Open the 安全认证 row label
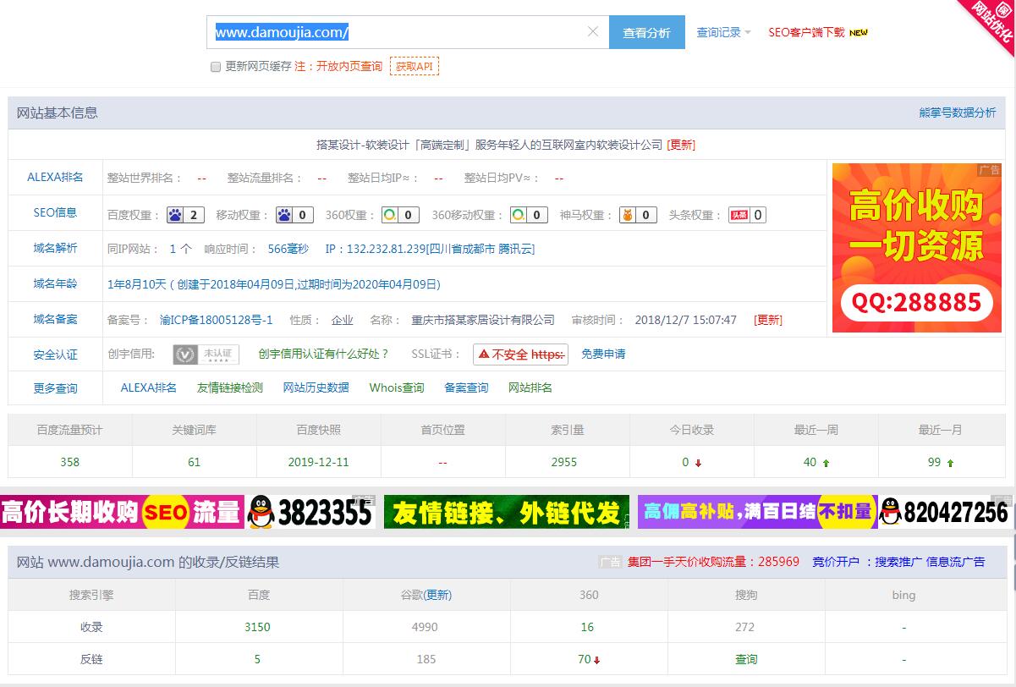The width and height of the screenshot is (1016, 687). pos(55,354)
